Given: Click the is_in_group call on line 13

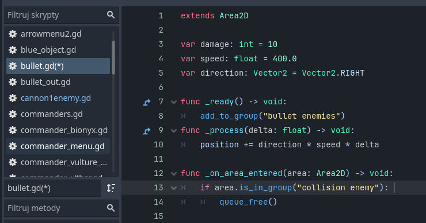Looking at the screenshot, I should (x=265, y=188).
